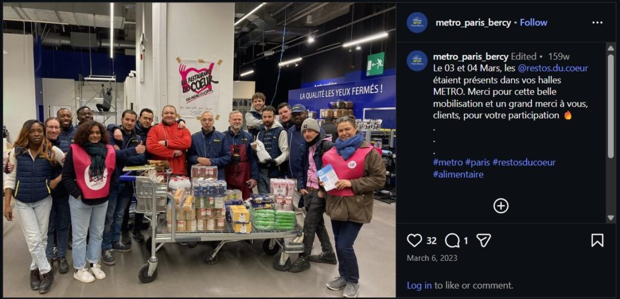Click the metro_paris_bercy avatar in the header
This screenshot has height=299, width=620.
coord(417,22)
